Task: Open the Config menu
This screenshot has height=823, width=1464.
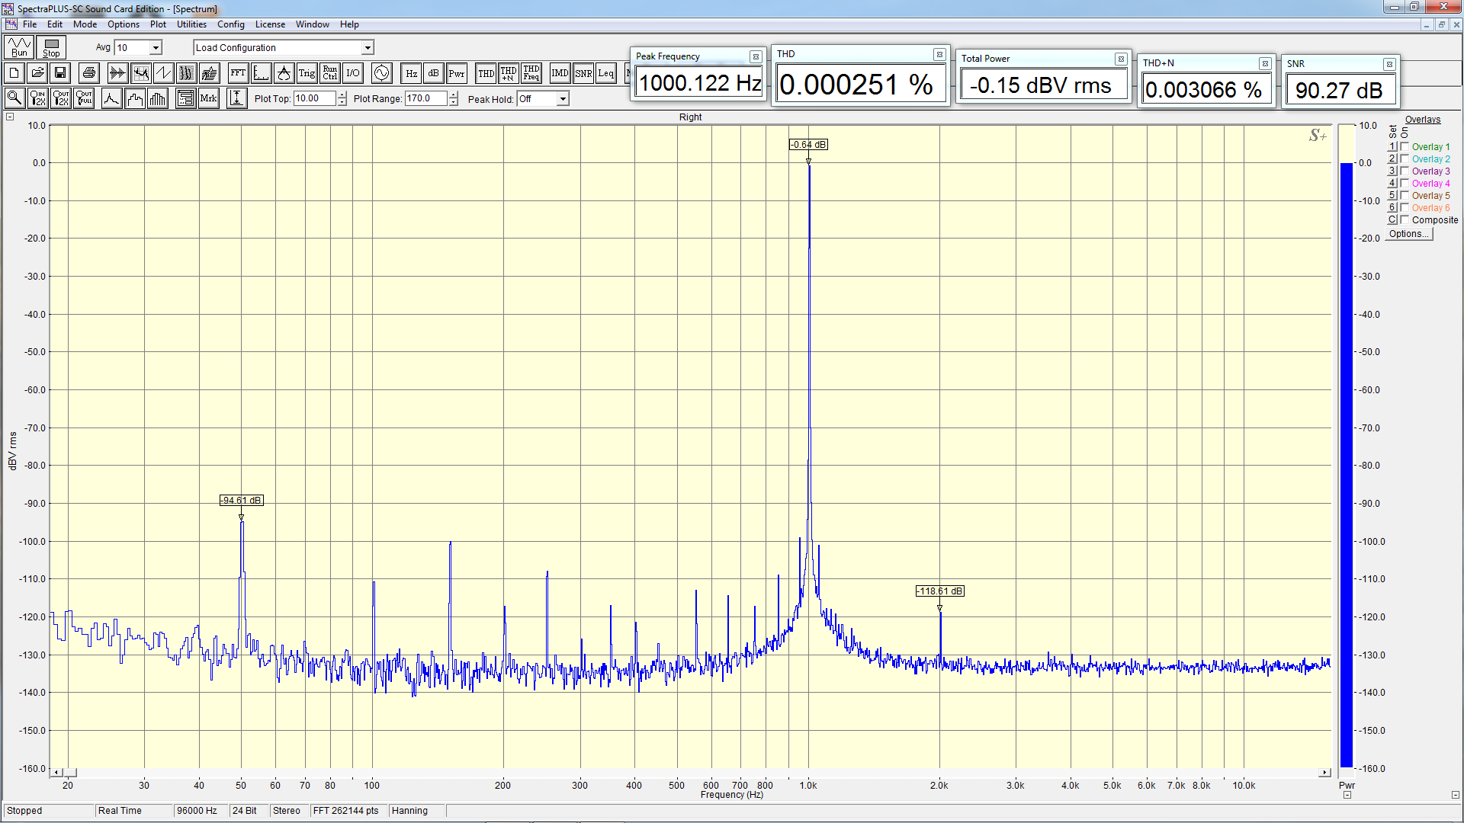Action: [230, 24]
